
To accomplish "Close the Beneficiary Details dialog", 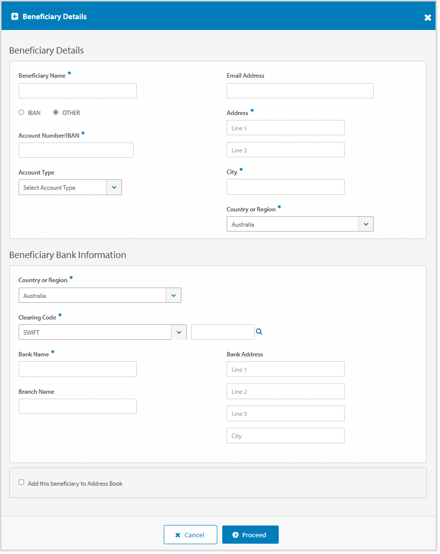I will pyautogui.click(x=427, y=17).
